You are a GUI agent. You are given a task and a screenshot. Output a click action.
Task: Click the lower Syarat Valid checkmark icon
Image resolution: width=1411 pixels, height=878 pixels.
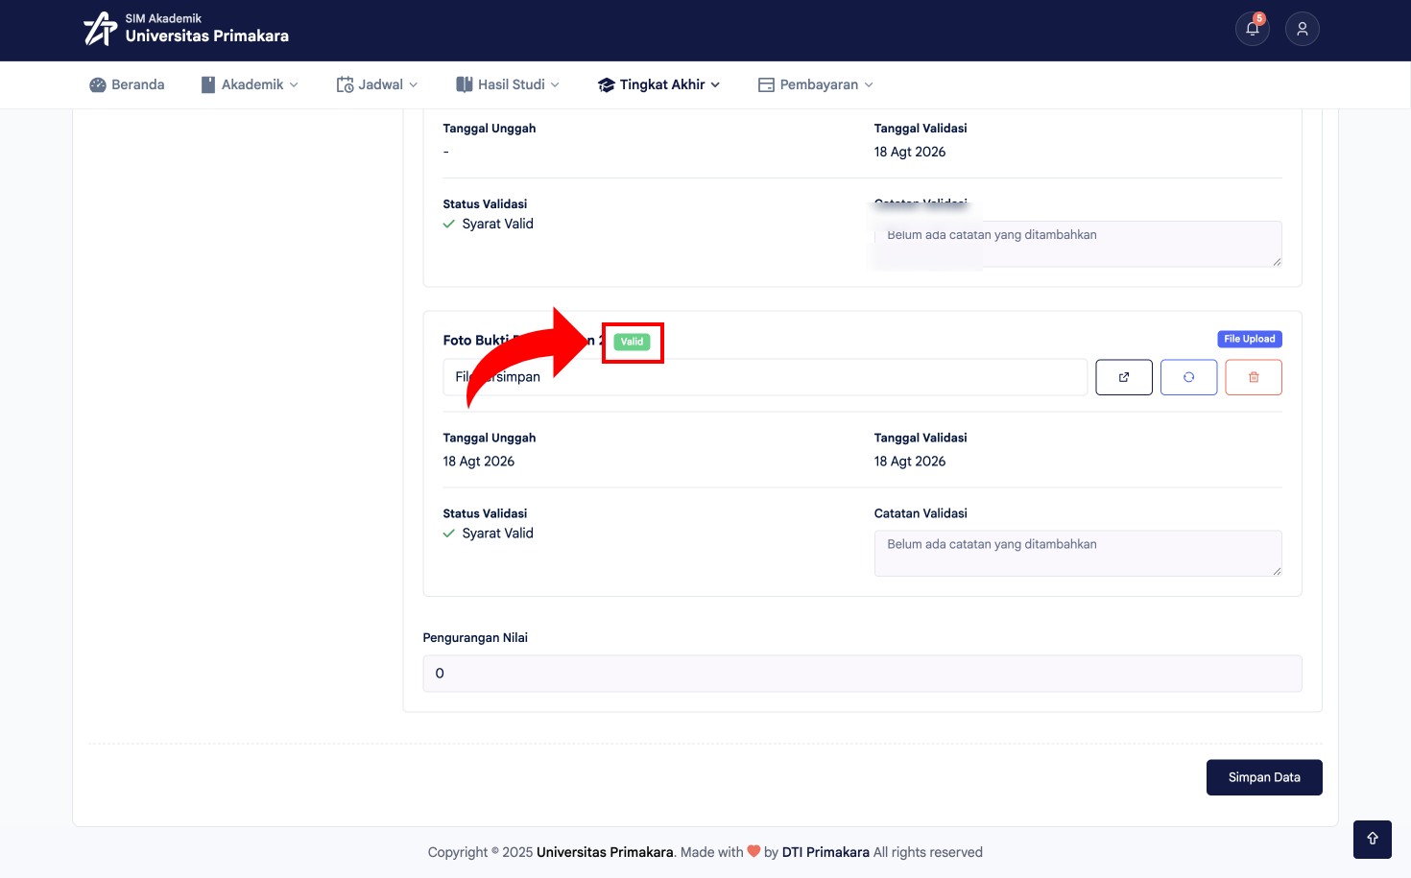click(448, 534)
